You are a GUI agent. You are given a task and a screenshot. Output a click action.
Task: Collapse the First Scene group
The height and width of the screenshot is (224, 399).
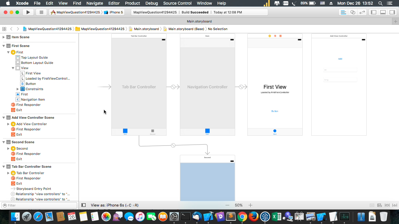(4, 46)
